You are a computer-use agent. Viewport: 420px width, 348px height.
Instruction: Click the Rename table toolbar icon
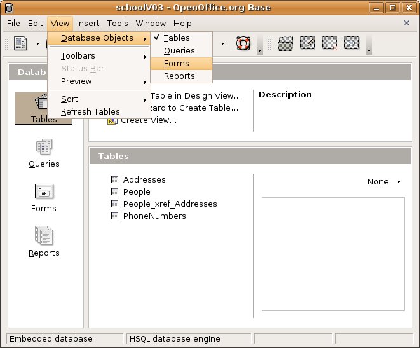pos(352,43)
